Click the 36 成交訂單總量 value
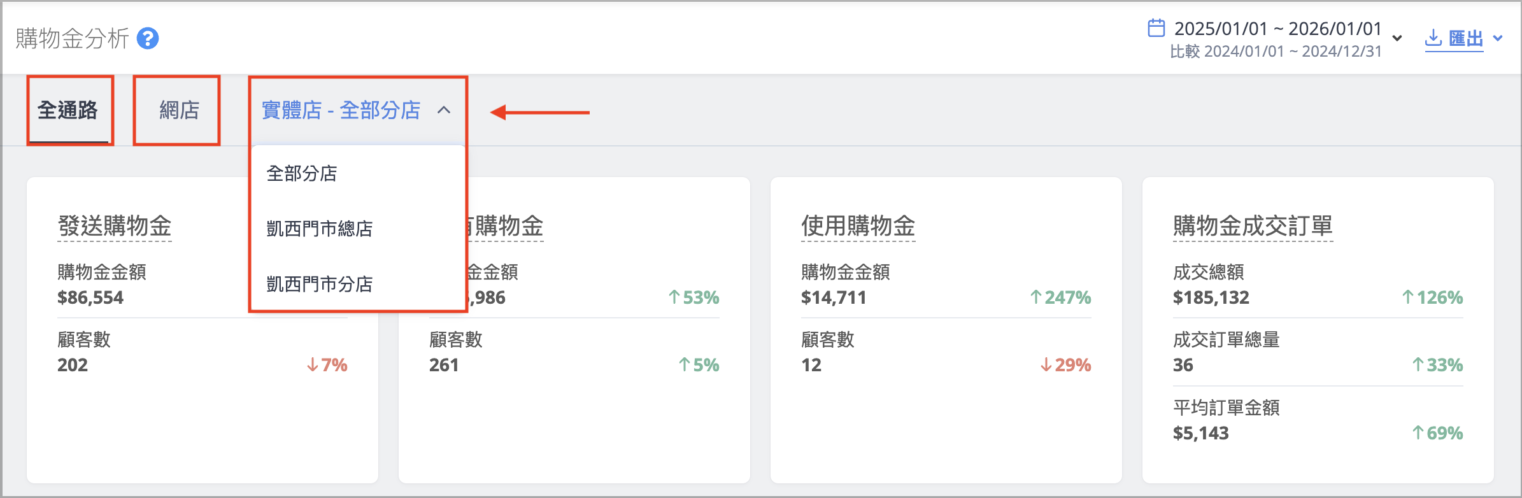This screenshot has height=498, width=1522. (x=1183, y=365)
